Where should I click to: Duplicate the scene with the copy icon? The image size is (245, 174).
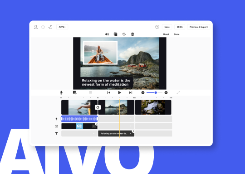coord(116,34)
